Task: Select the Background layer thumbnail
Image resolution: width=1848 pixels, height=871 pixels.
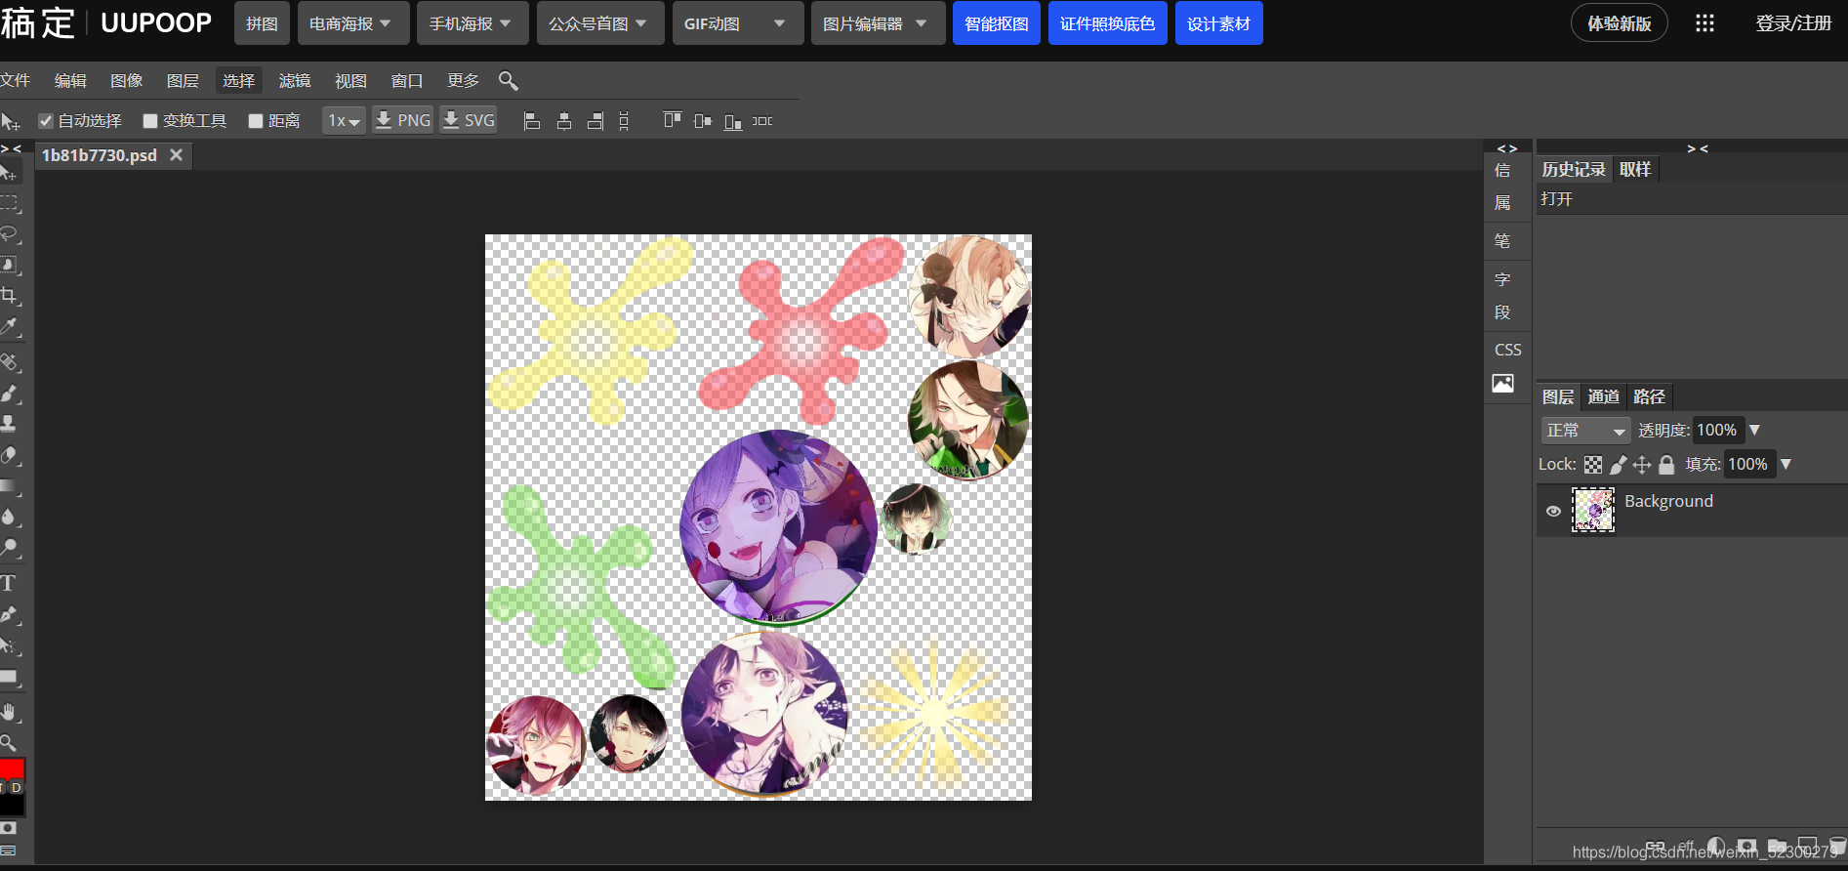Action: (1593, 510)
